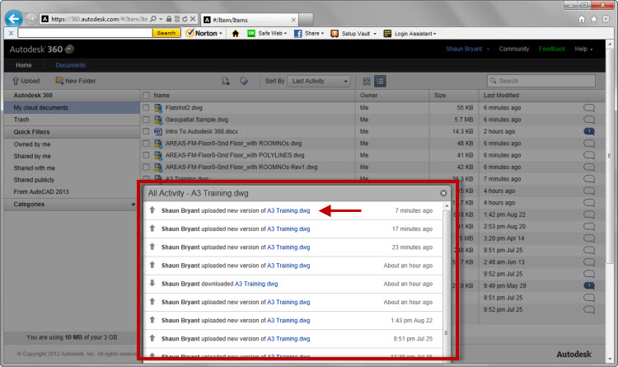Go to the Home tab
The width and height of the screenshot is (618, 367).
24,65
